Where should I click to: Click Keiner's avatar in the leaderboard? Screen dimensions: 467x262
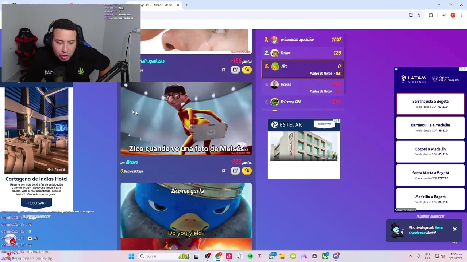coord(275,53)
